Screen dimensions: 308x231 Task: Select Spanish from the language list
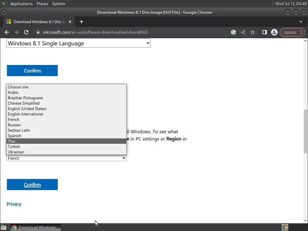point(66,136)
